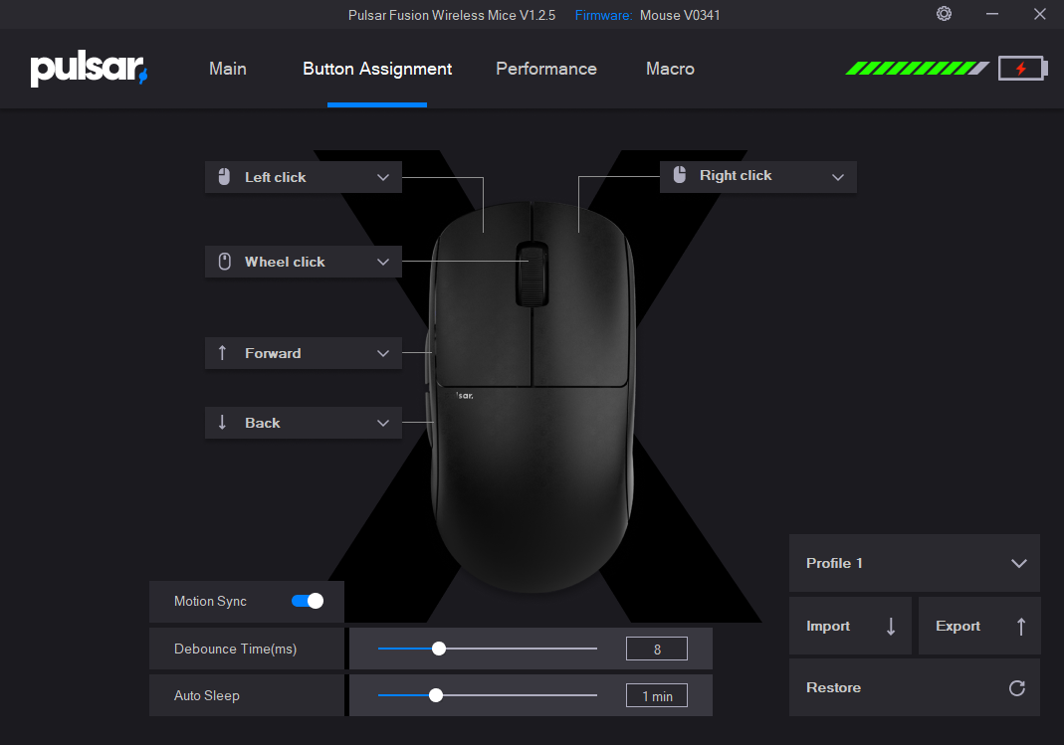Open the settings gear icon
Screen dimensions: 1064x745
(944, 14)
